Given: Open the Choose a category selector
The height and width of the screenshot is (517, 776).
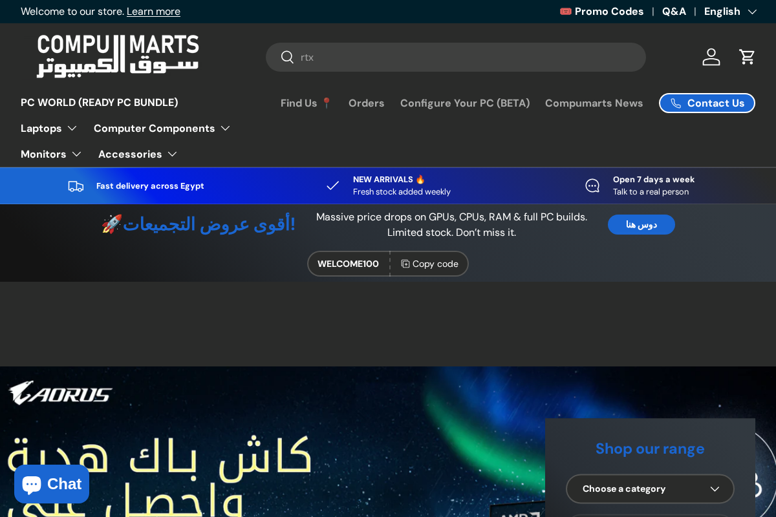Looking at the screenshot, I should point(650,489).
